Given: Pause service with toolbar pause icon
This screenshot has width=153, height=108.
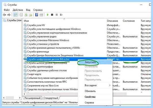Looking at the screenshot, I should click(x=57, y=15).
